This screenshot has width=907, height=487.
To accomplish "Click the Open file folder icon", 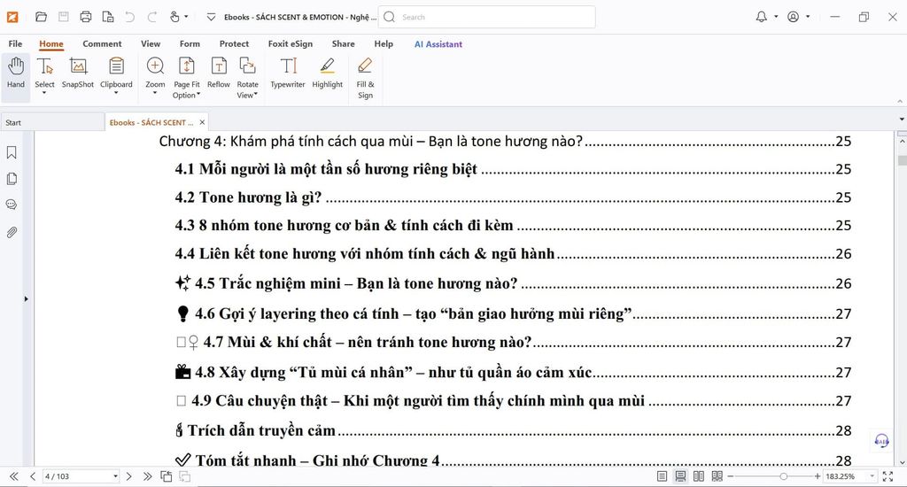I will click(41, 17).
